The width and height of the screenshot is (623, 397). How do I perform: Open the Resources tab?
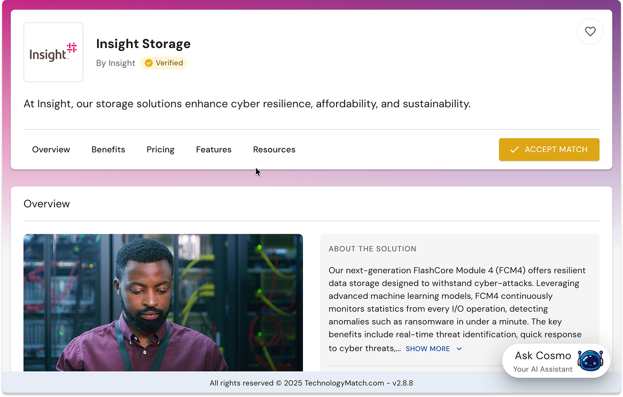coord(274,149)
